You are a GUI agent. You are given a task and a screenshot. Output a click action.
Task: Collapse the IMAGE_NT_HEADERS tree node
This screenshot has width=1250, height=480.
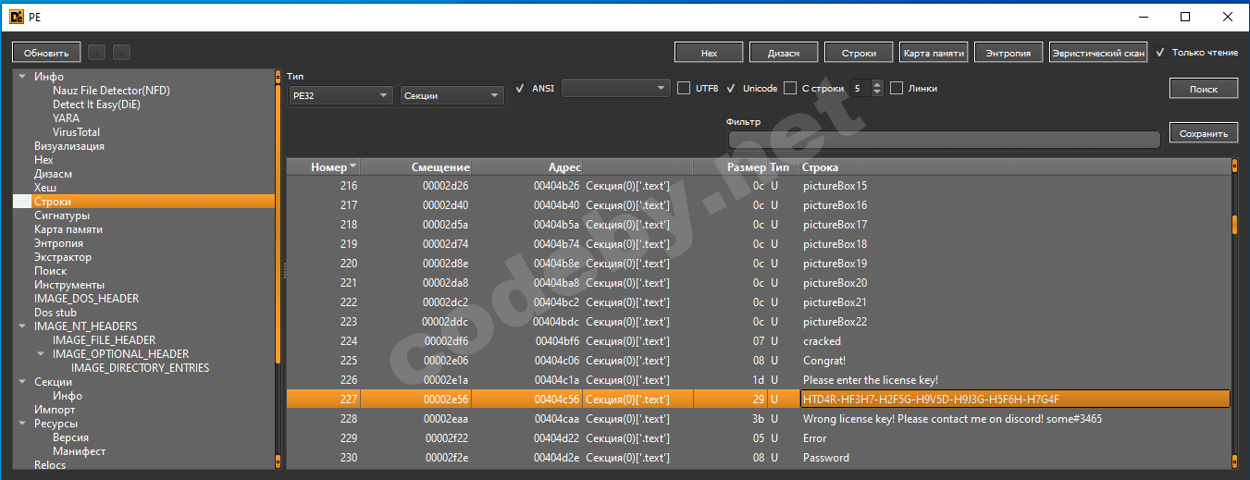pyautogui.click(x=21, y=326)
